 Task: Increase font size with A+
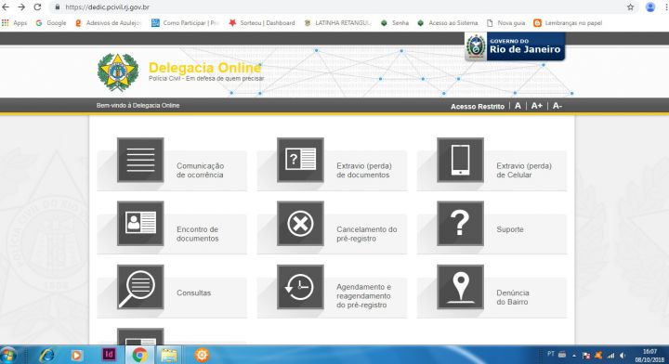(537, 106)
